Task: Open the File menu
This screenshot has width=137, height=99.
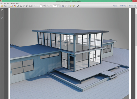Action: (x=2, y=3)
